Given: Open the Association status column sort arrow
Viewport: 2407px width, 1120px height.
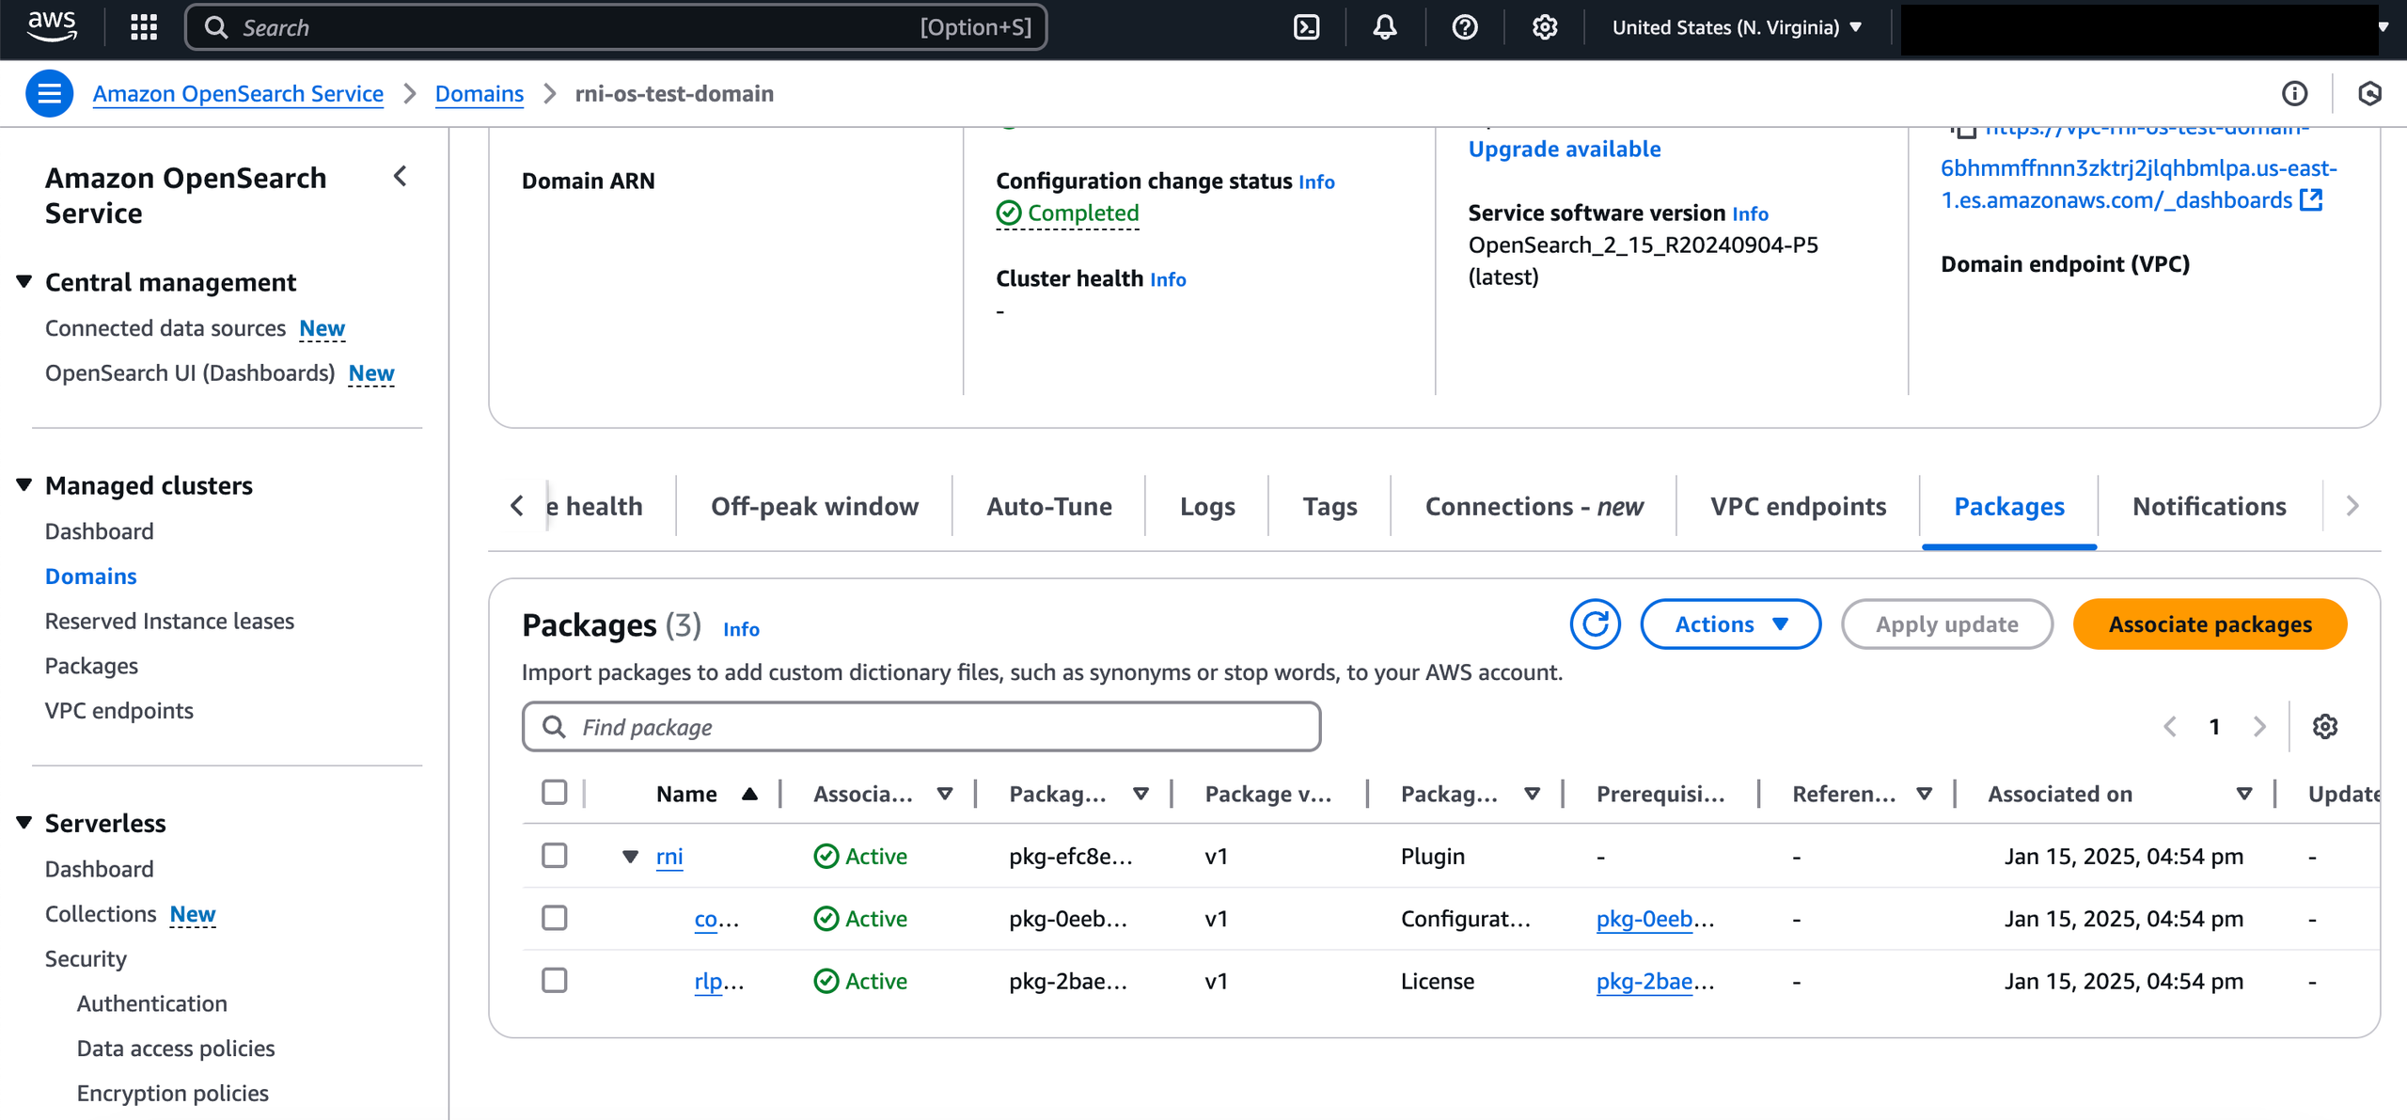Looking at the screenshot, I should pos(945,795).
